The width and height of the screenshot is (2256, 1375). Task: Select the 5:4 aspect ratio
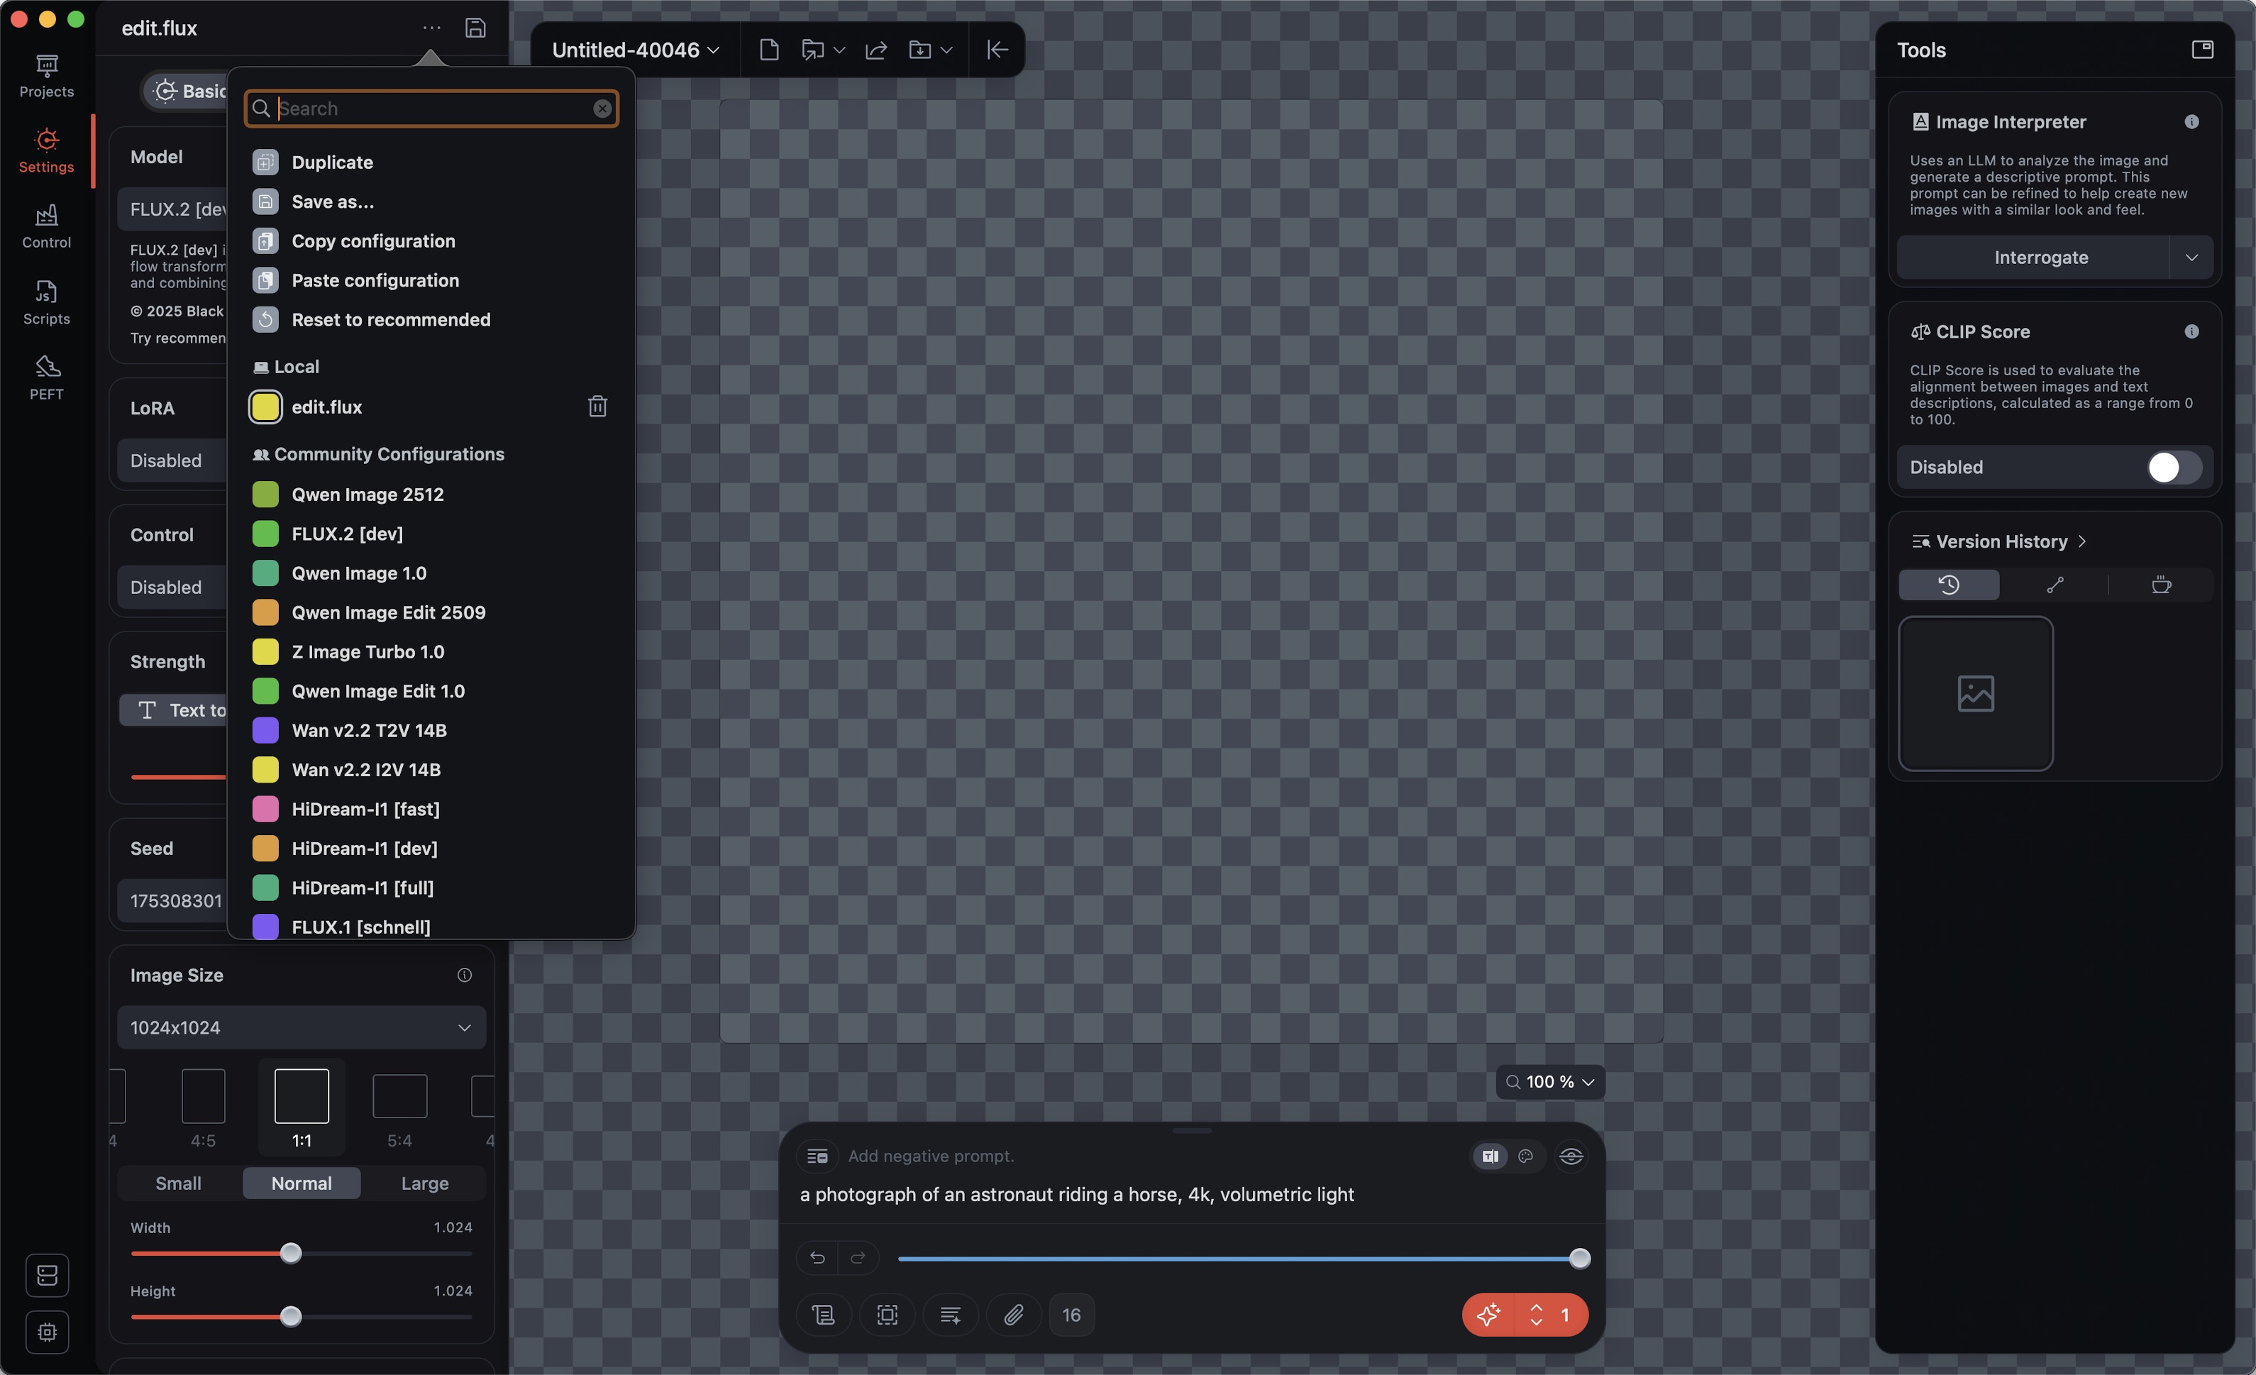(x=399, y=1108)
